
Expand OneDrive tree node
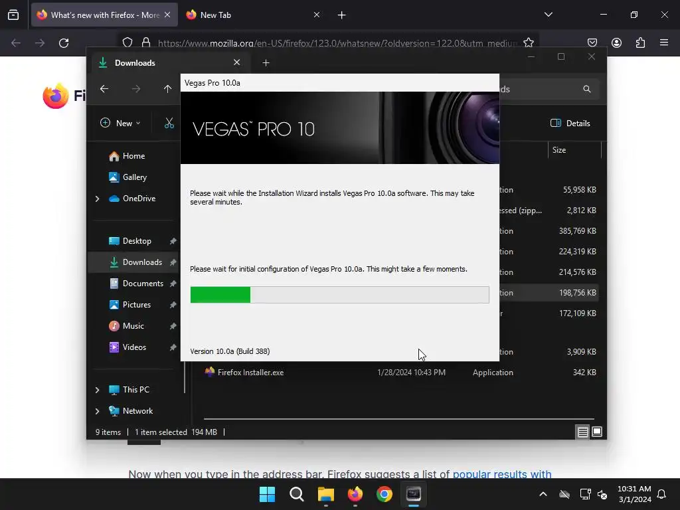[97, 199]
